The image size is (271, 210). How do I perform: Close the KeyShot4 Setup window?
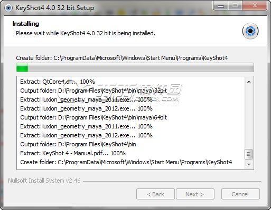255,6
